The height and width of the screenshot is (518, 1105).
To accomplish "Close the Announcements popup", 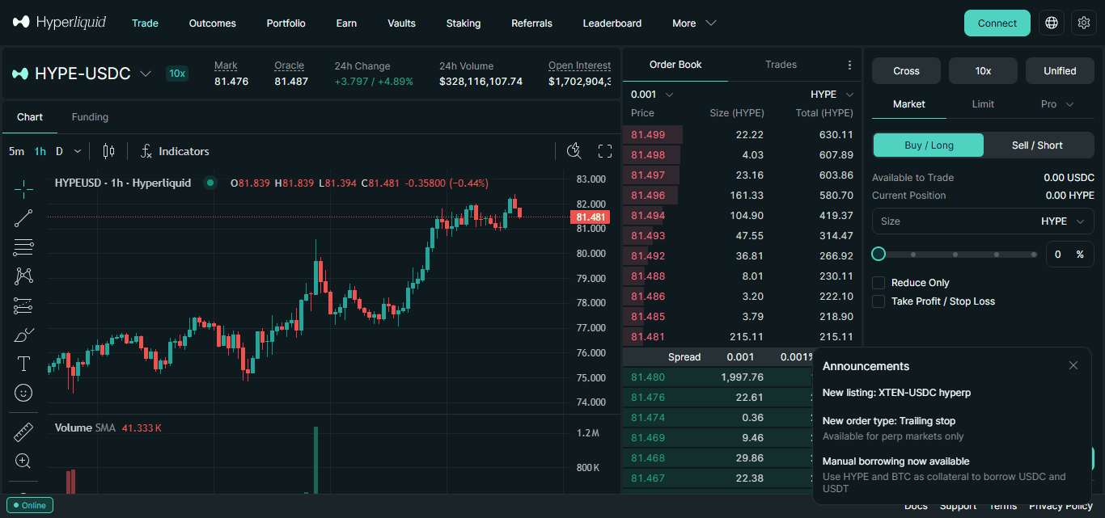I will coord(1073,366).
